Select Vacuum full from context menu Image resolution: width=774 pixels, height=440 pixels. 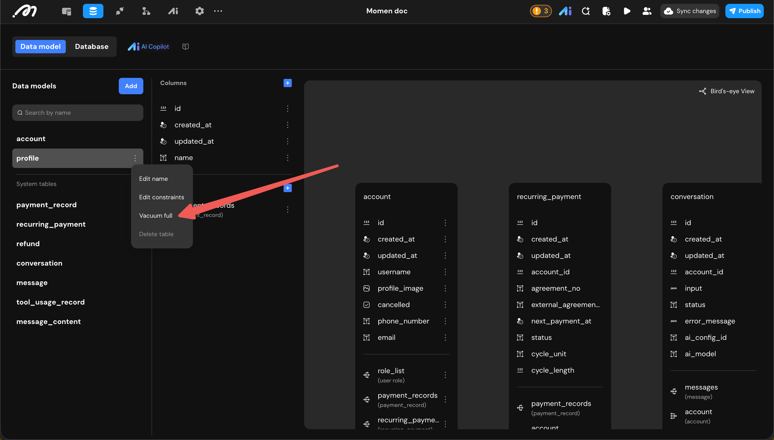[156, 215]
